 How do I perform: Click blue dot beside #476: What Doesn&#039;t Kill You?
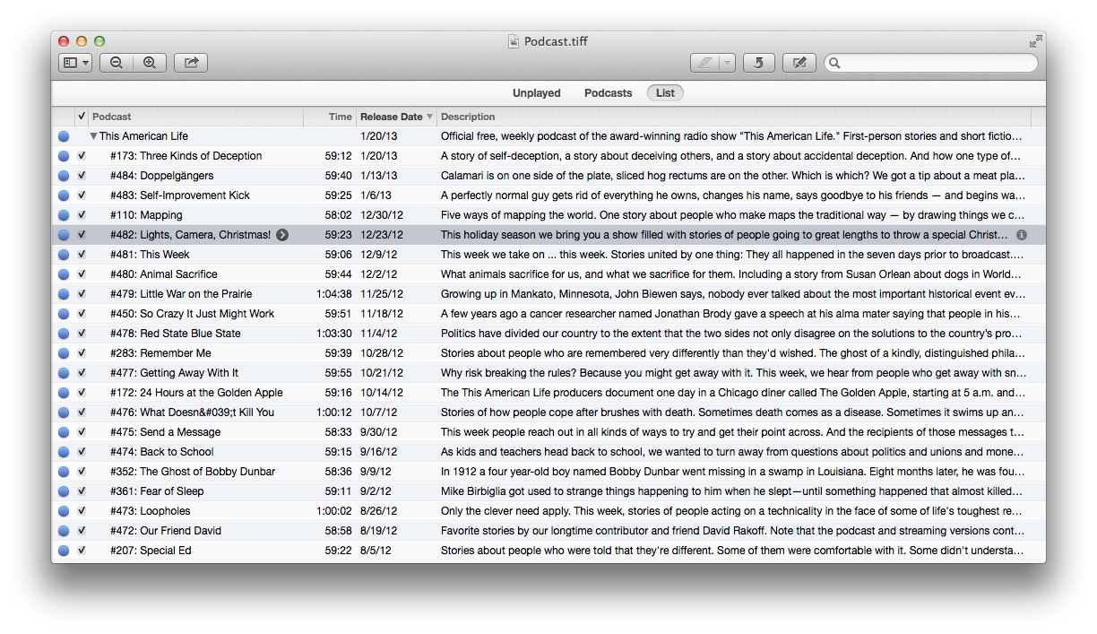pos(64,413)
